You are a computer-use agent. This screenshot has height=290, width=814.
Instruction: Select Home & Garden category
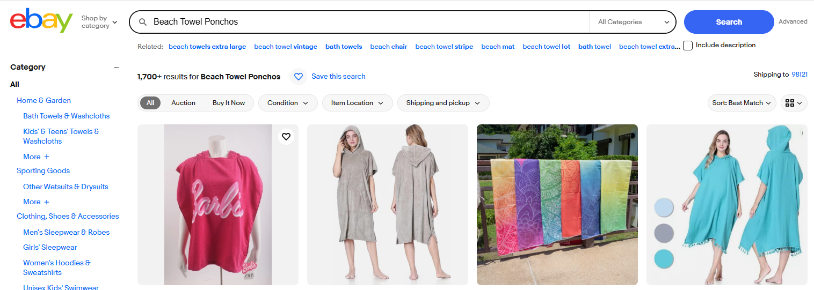click(x=43, y=100)
